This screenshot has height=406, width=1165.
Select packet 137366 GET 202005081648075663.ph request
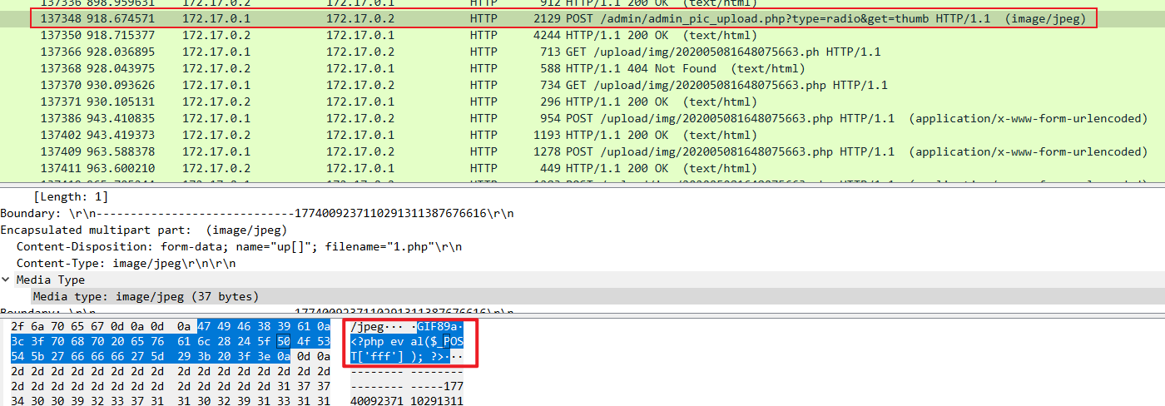coord(582,52)
